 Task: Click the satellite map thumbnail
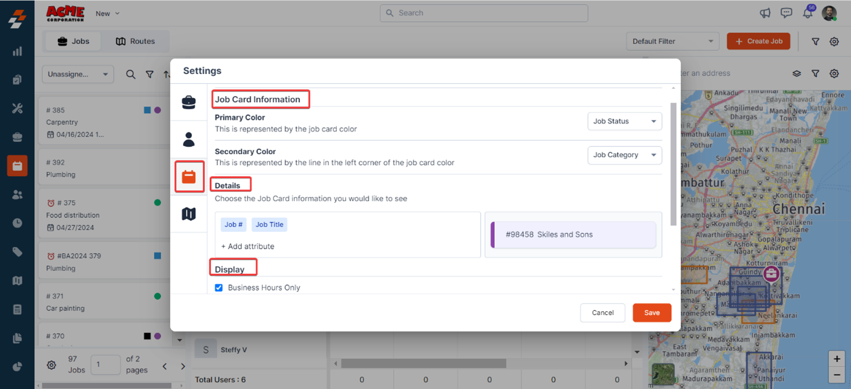663,374
